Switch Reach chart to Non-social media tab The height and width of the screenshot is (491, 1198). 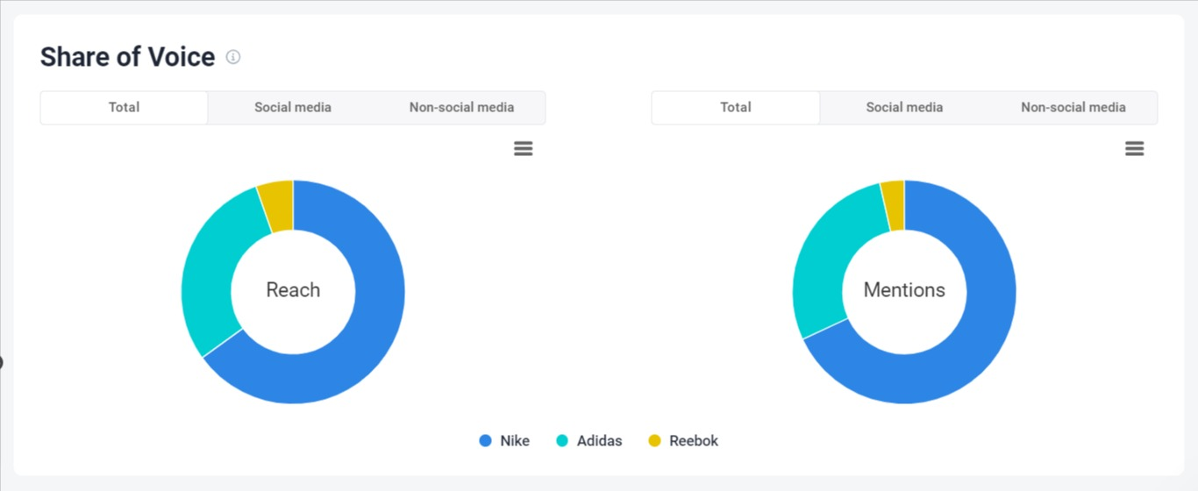pyautogui.click(x=461, y=108)
